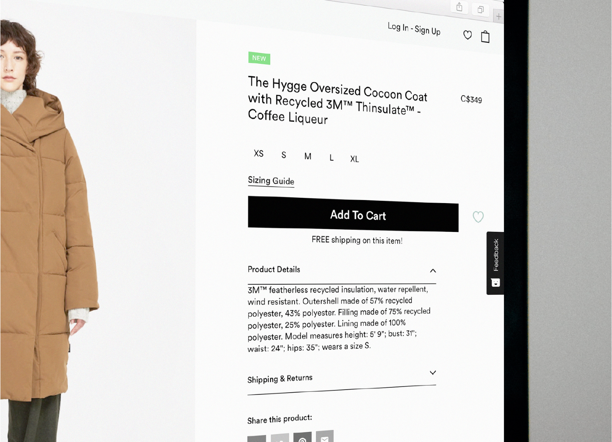Open the Sizing Guide link
Screen dimensions: 612x442
click(271, 180)
